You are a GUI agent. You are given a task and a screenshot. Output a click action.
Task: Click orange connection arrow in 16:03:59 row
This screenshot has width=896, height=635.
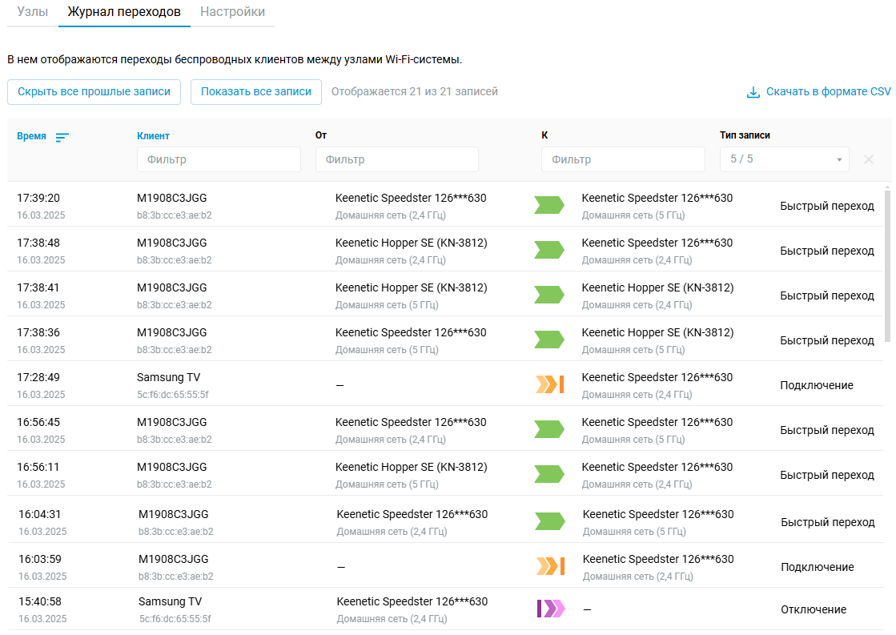(x=551, y=567)
